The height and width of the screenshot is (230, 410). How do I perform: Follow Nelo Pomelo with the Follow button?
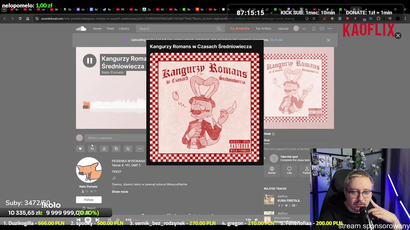[x=89, y=200]
